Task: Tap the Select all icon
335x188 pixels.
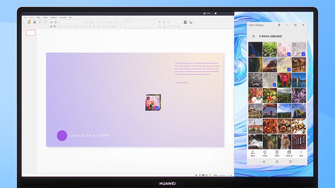Action: click(289, 153)
